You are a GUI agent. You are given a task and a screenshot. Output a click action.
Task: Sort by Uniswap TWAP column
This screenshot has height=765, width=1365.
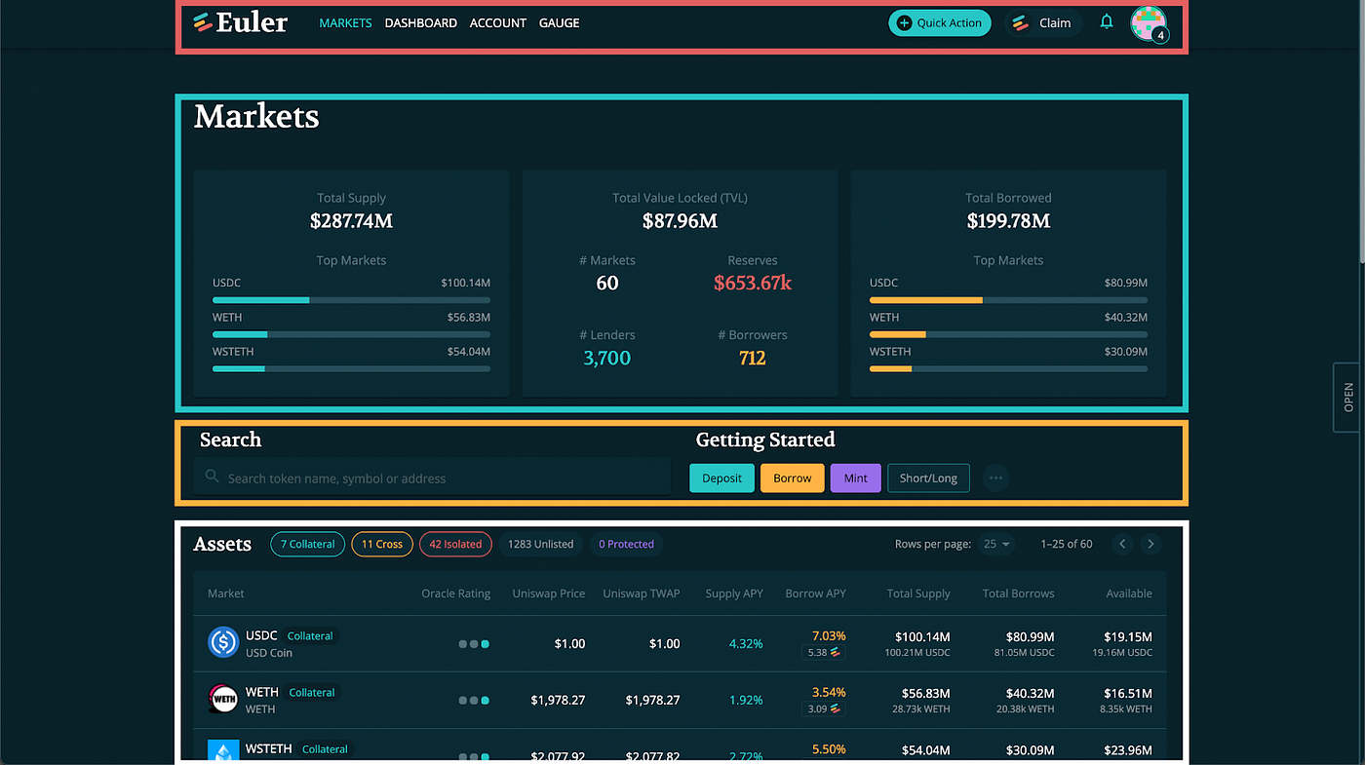pos(642,593)
